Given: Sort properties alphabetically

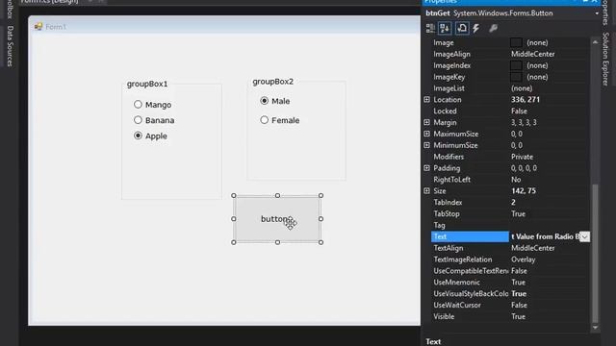Looking at the screenshot, I should [445, 28].
